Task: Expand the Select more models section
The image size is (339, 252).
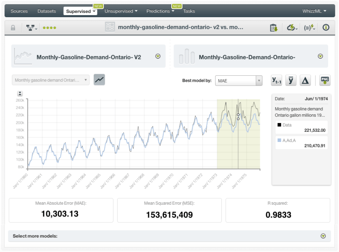Action: (323, 236)
